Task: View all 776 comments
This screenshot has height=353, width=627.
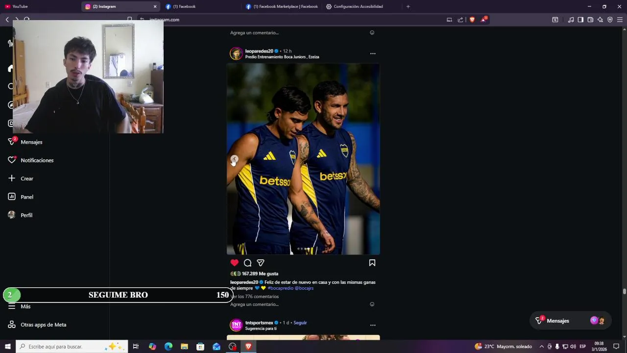Action: point(255,297)
